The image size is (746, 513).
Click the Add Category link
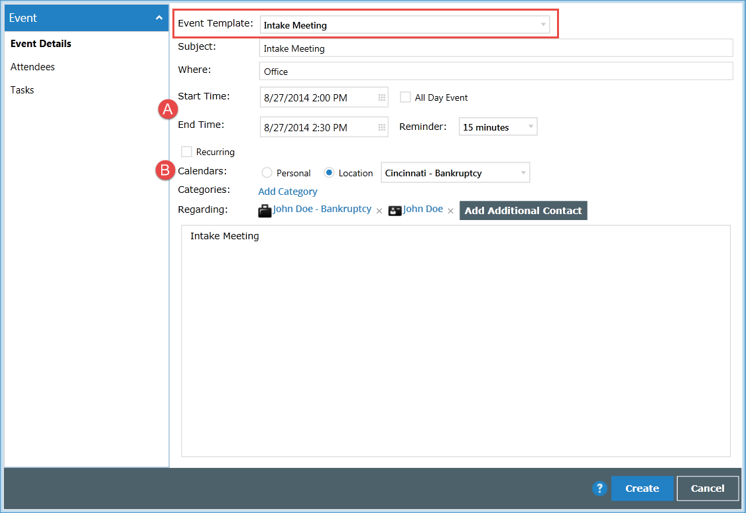287,192
